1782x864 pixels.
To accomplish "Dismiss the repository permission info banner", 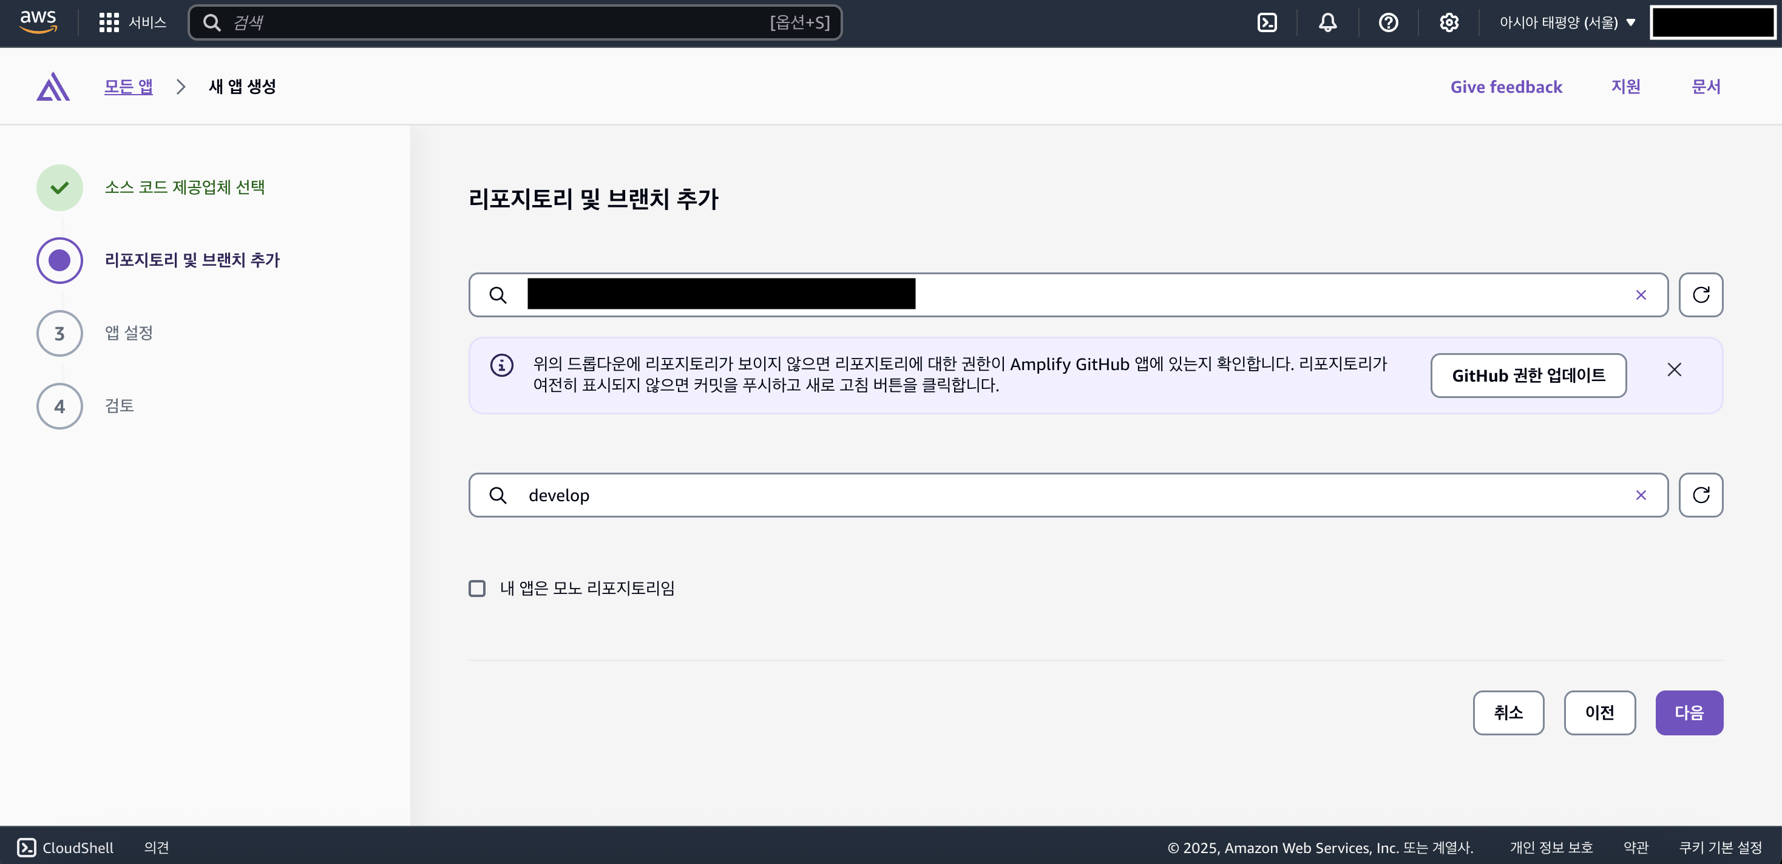I will coord(1674,369).
